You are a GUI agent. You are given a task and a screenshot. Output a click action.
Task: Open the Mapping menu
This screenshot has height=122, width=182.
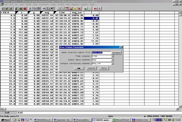click(x=74, y=5)
